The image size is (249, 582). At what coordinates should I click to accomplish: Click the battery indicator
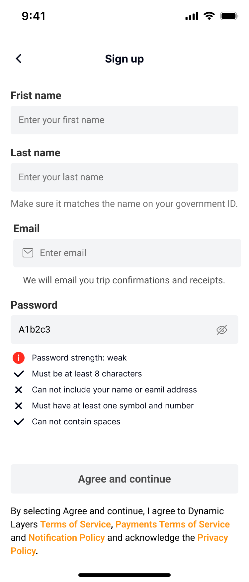click(229, 15)
